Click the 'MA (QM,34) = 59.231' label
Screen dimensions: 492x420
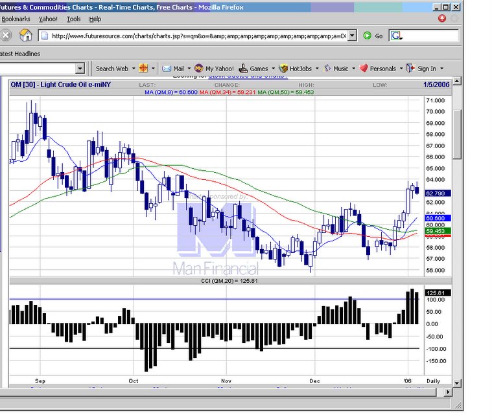pyautogui.click(x=228, y=93)
